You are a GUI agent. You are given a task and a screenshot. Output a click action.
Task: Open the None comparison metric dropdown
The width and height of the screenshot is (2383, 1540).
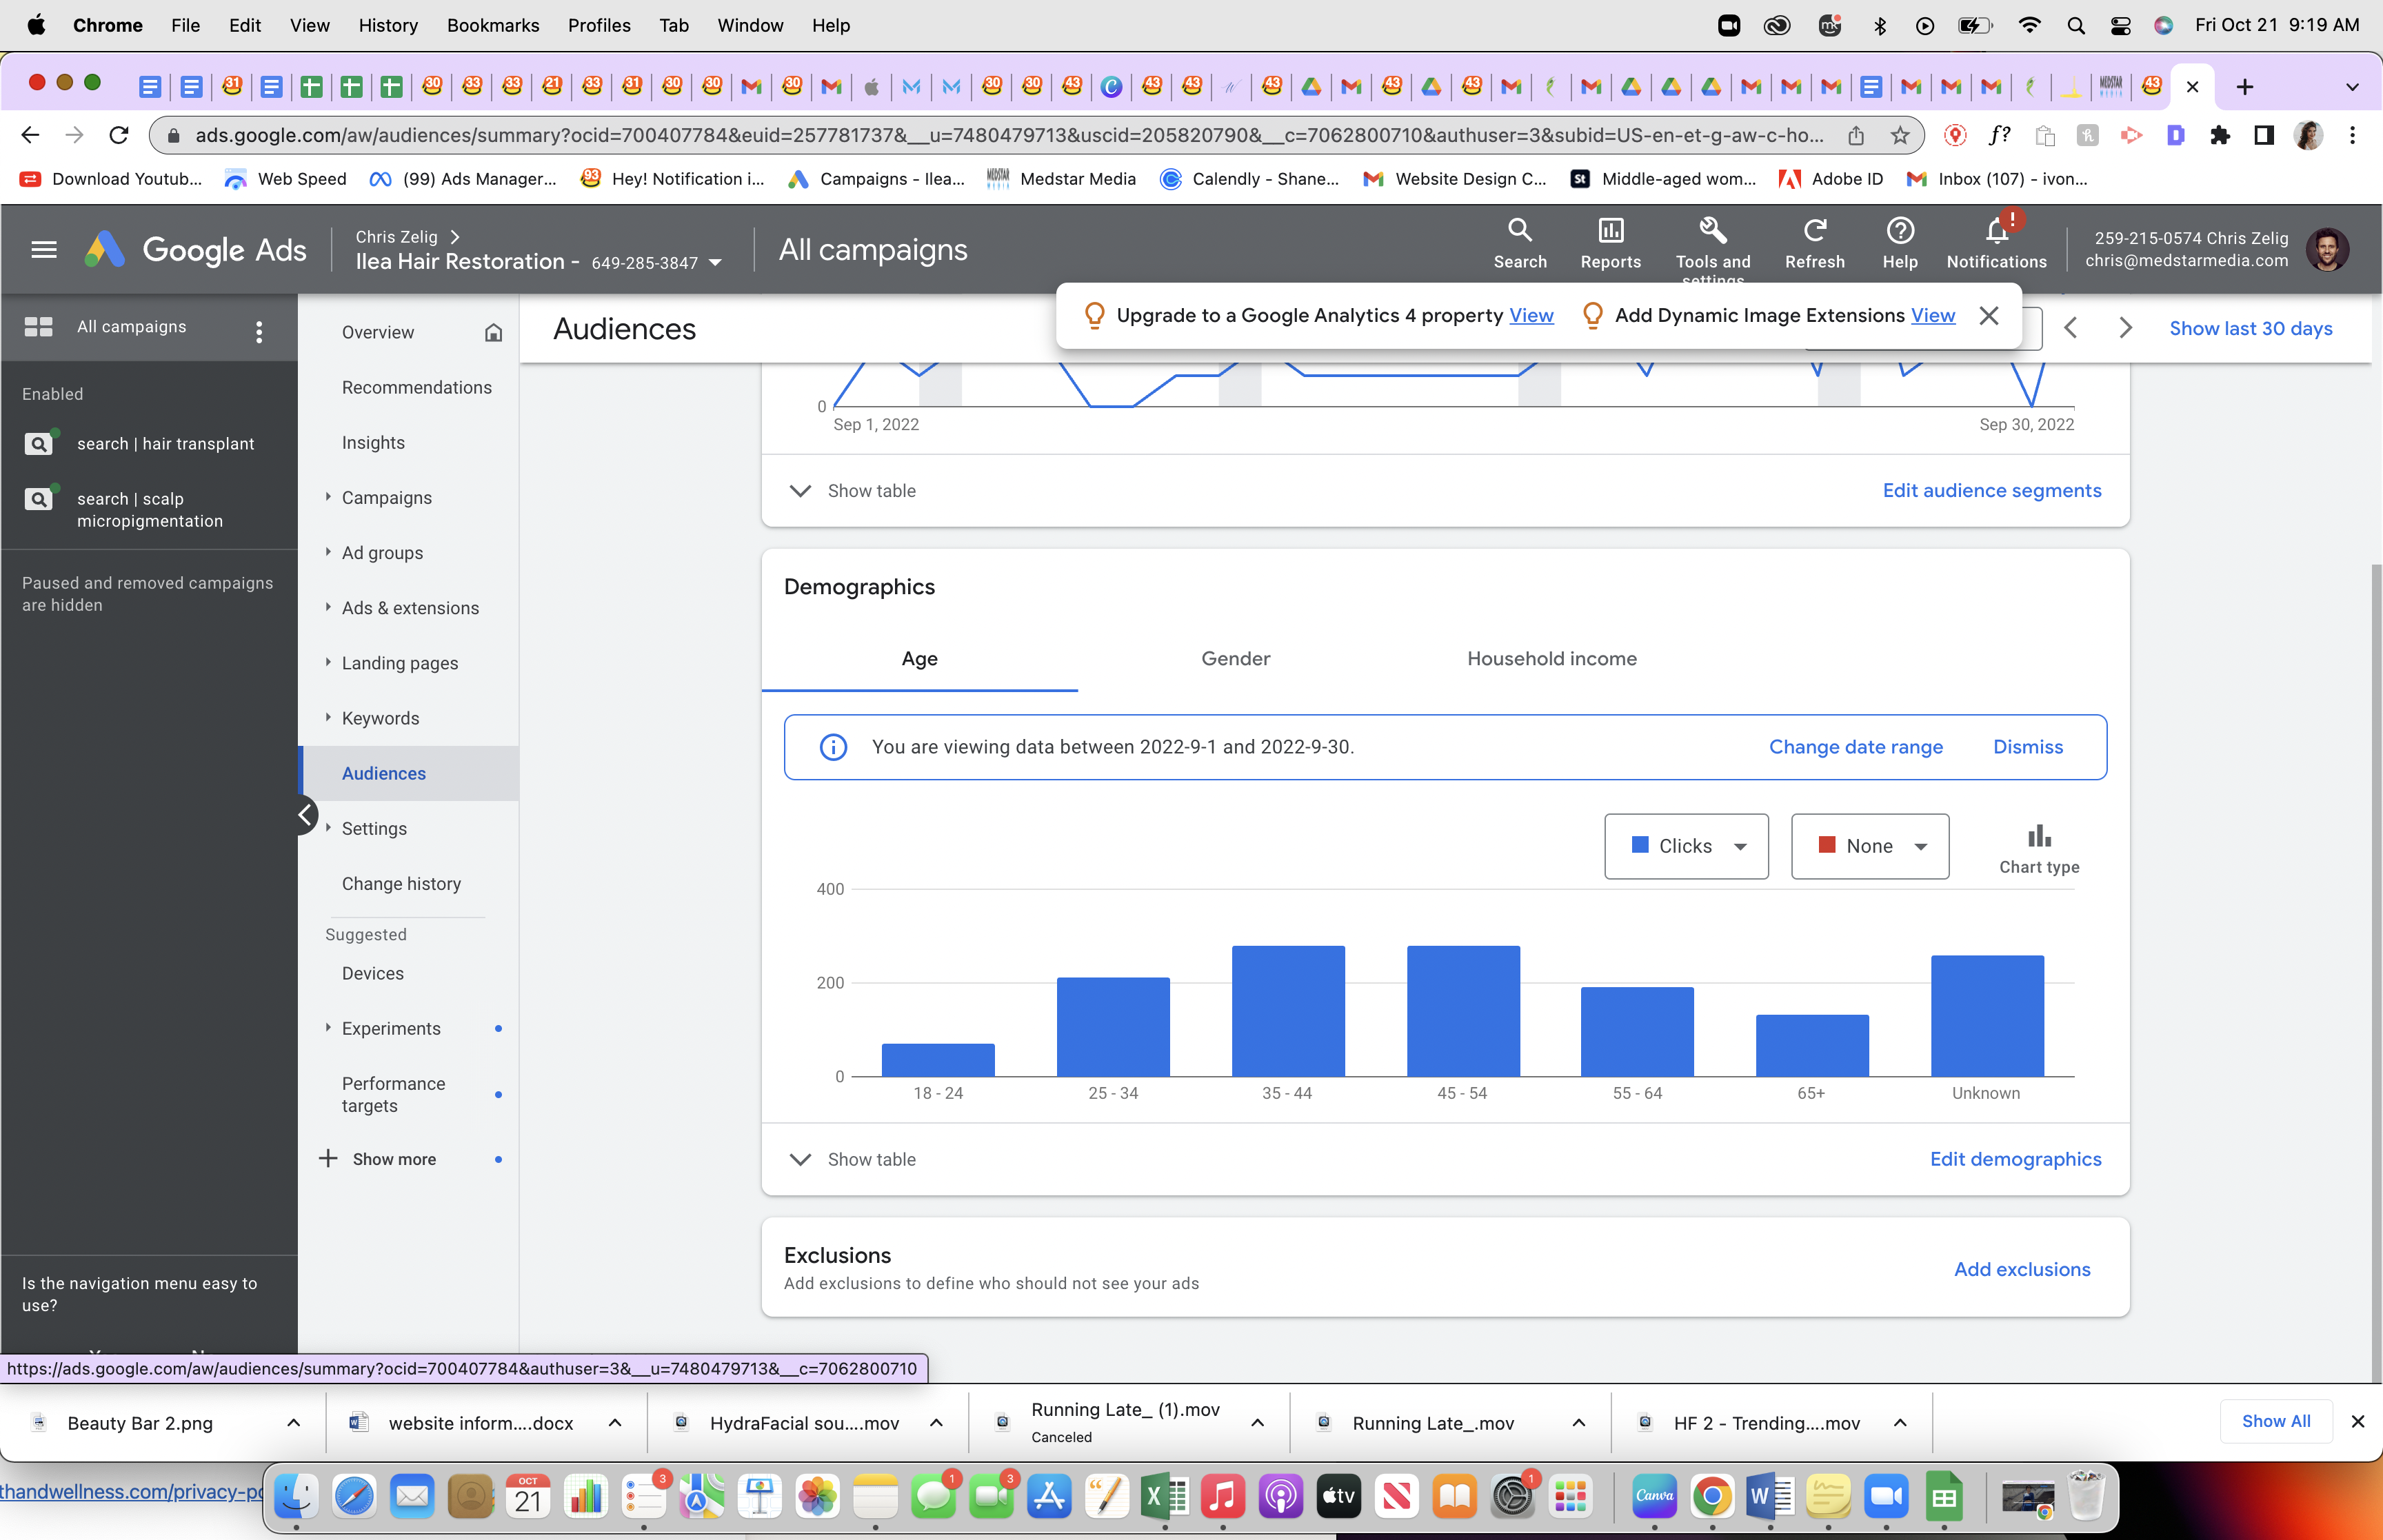tap(1869, 846)
